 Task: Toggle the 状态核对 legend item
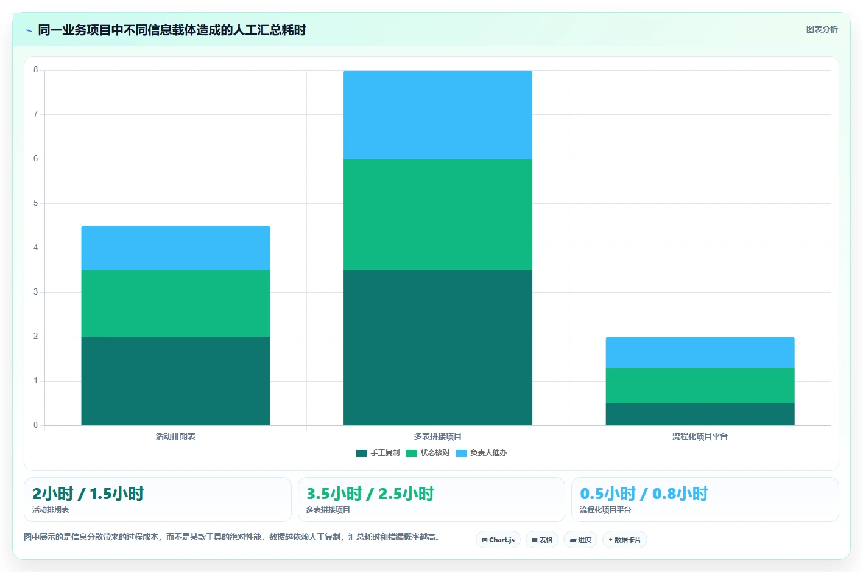point(428,453)
